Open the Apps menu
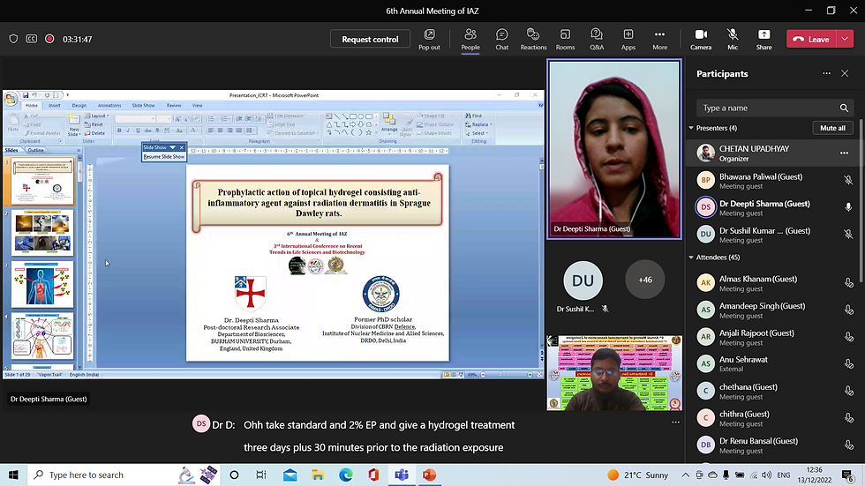This screenshot has height=486, width=865. point(628,39)
